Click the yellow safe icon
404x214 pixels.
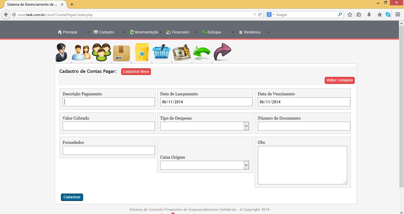click(x=142, y=53)
